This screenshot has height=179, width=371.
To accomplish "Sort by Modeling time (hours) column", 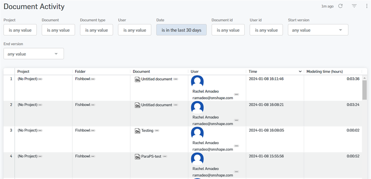I will click(324, 72).
